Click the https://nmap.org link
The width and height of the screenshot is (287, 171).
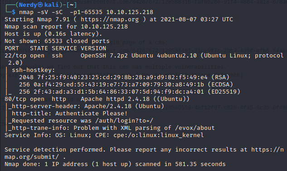click(x=110, y=19)
